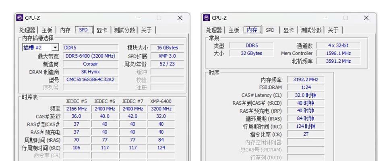Click the Mem Controller 1596.1 MHz field
391x161 pixels.
tap(338, 54)
